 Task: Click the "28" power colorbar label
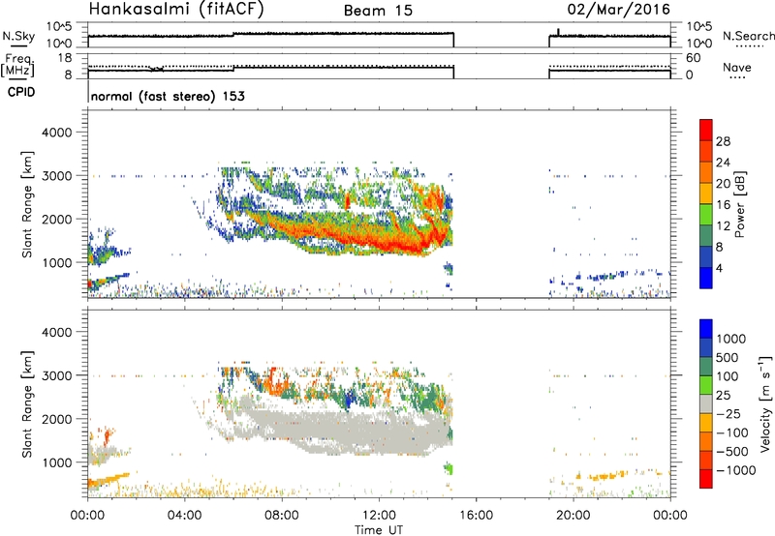pos(723,141)
